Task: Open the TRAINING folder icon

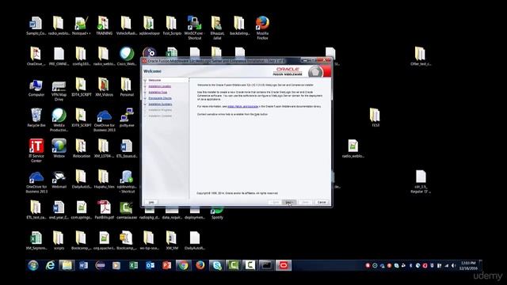Action: click(104, 25)
